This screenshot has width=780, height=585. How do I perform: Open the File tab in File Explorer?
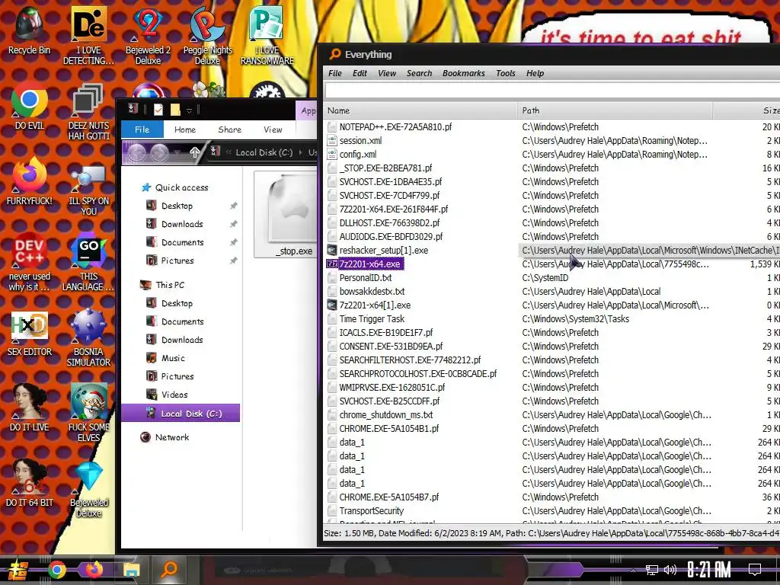(x=142, y=129)
